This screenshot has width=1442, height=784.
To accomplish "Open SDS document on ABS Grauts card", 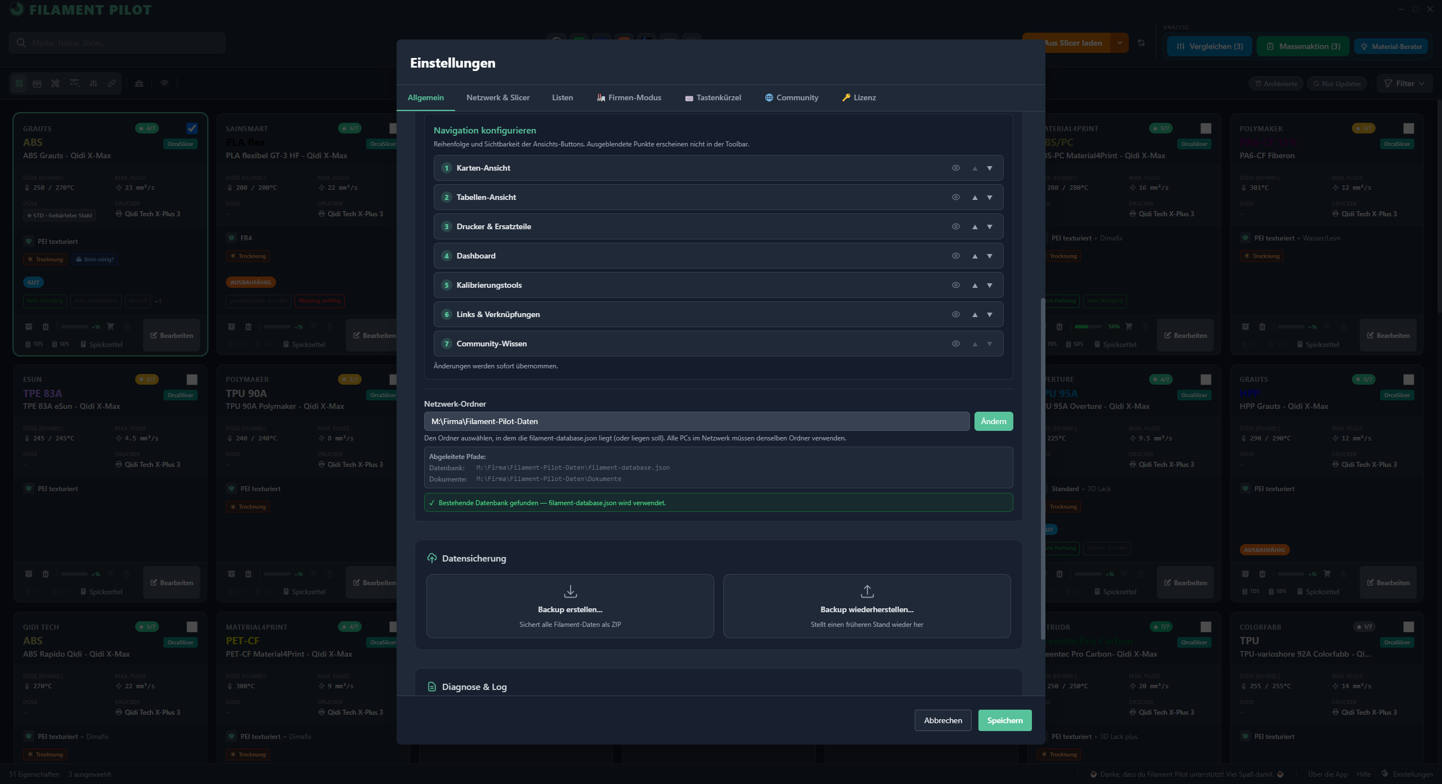I will (x=61, y=344).
